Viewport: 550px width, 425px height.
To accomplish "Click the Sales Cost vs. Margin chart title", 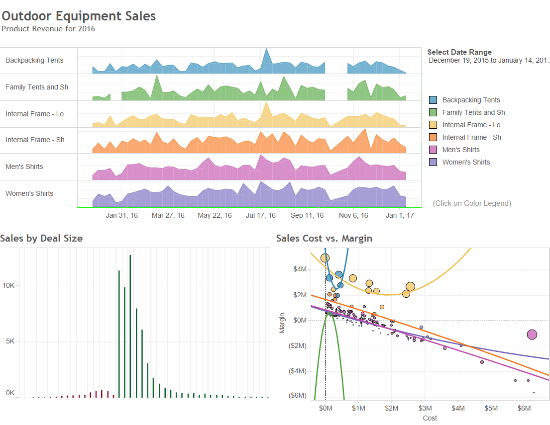I will pos(324,238).
